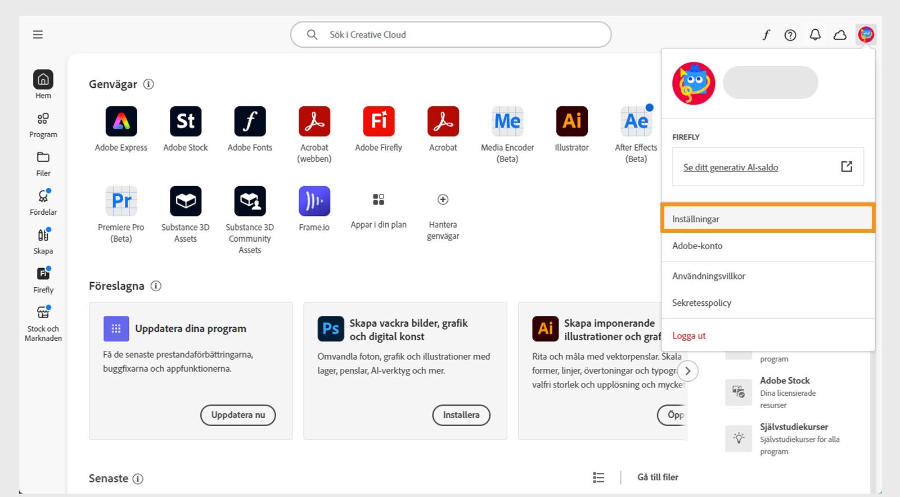Screen dimensions: 900x497
Task: Open the Adobe Stock shortcut
Action: tap(186, 129)
